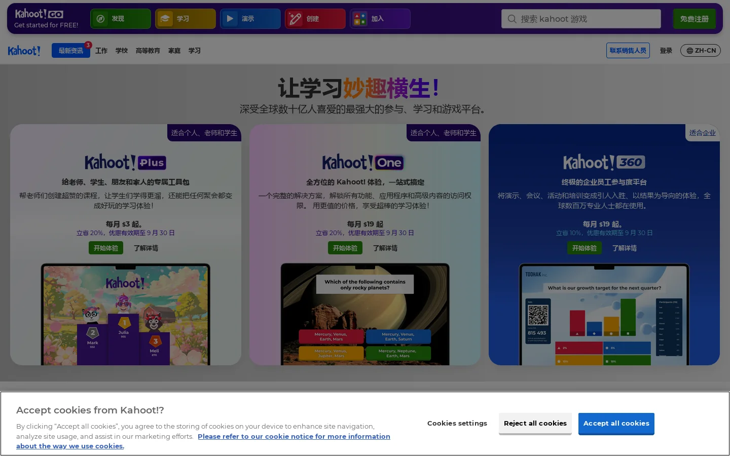Click the Kahoot! 360 logo
This screenshot has height=456, width=730.
[x=604, y=163]
